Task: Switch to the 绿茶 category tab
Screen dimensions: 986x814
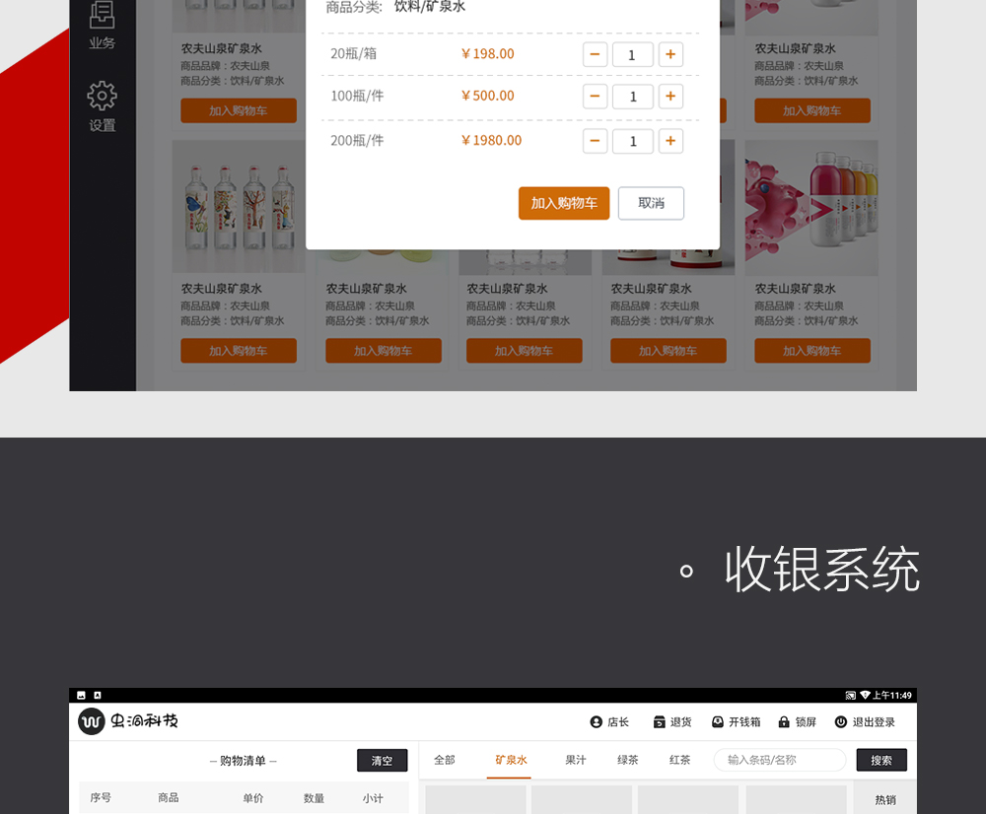Action: tap(627, 760)
